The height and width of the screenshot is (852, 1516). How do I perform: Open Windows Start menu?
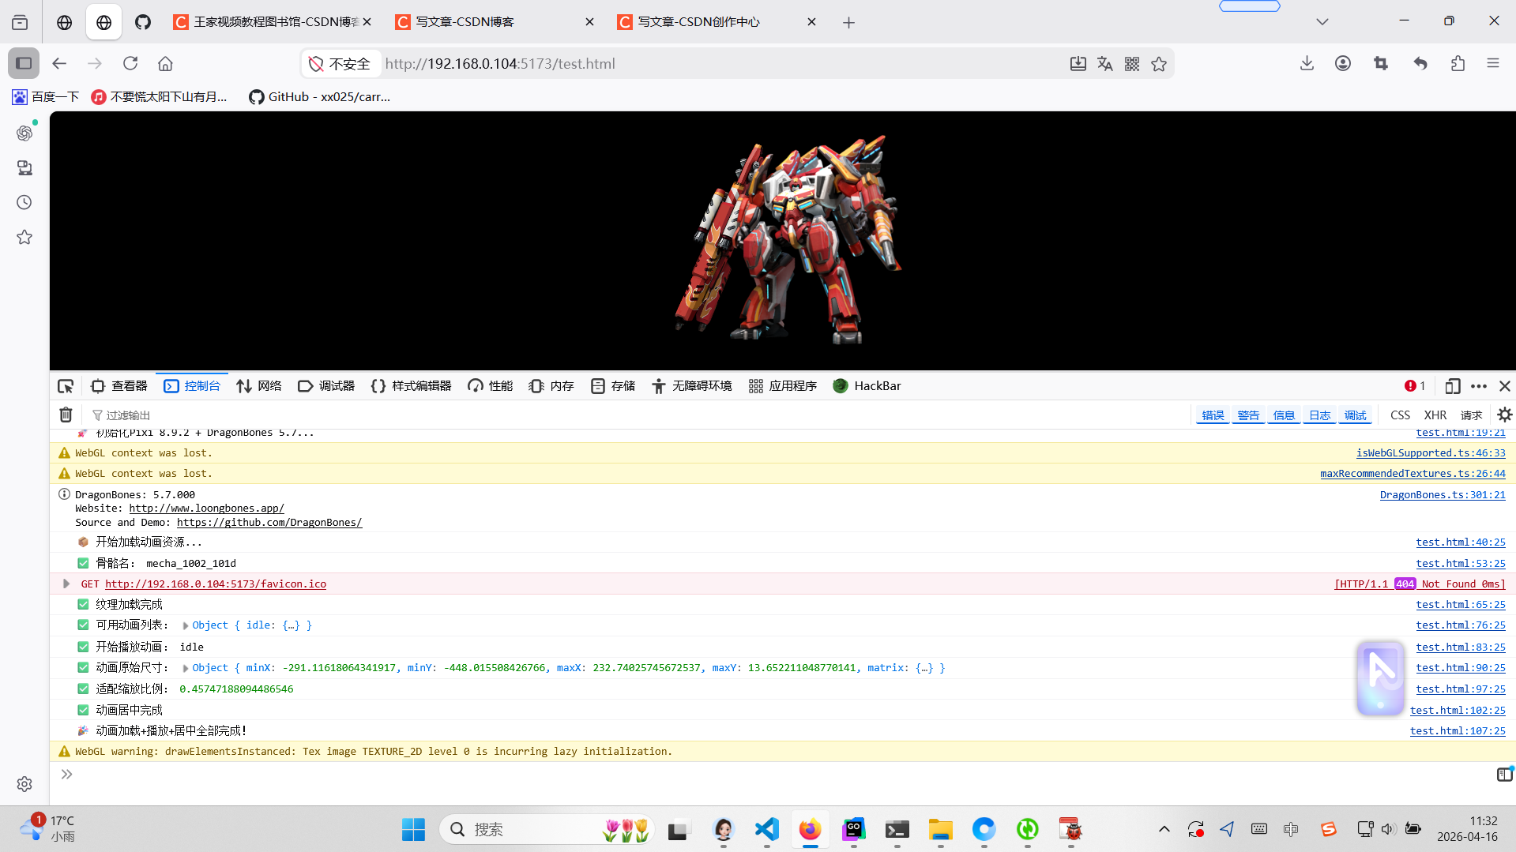pos(413,829)
